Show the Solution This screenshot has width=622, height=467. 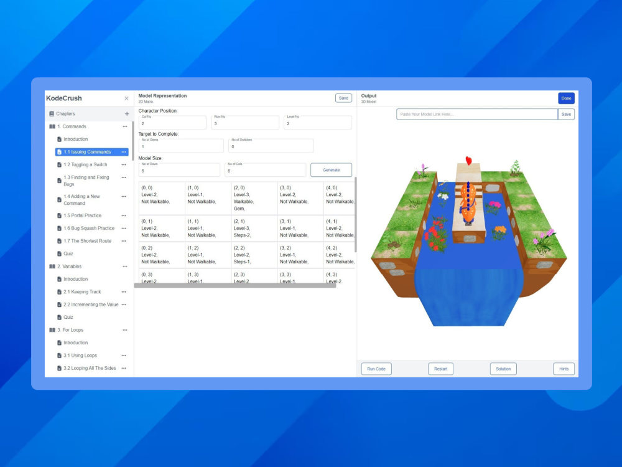[503, 369]
